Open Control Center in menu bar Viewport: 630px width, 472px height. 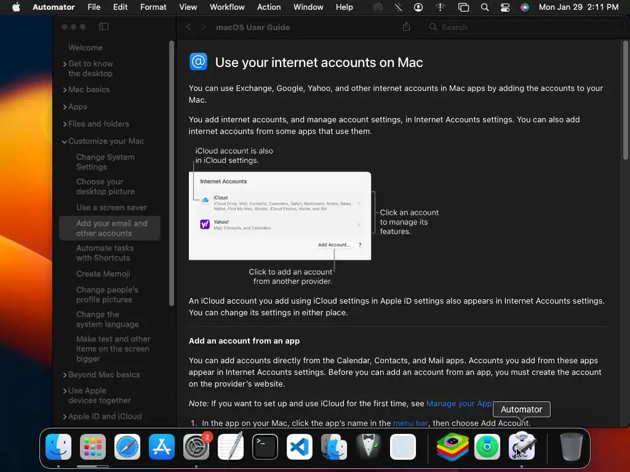click(505, 7)
